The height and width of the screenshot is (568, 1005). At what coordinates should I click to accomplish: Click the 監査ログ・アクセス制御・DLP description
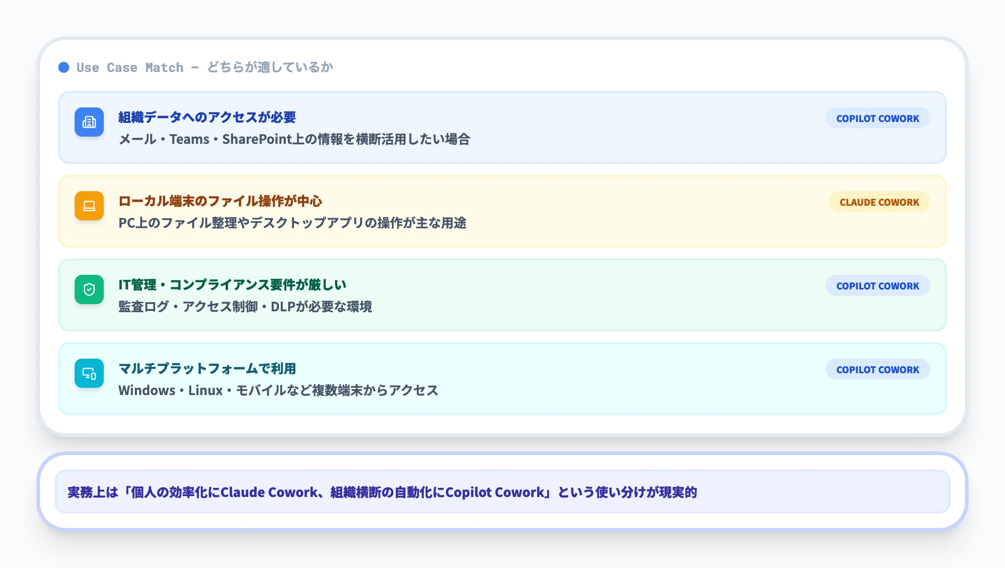click(x=245, y=306)
